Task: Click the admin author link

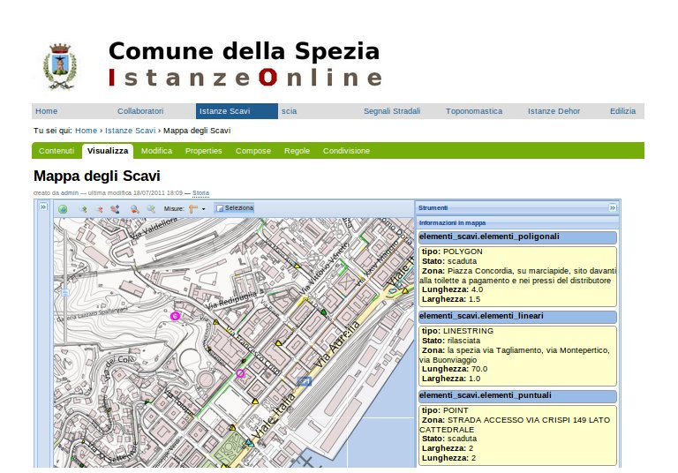Action: 70,191
